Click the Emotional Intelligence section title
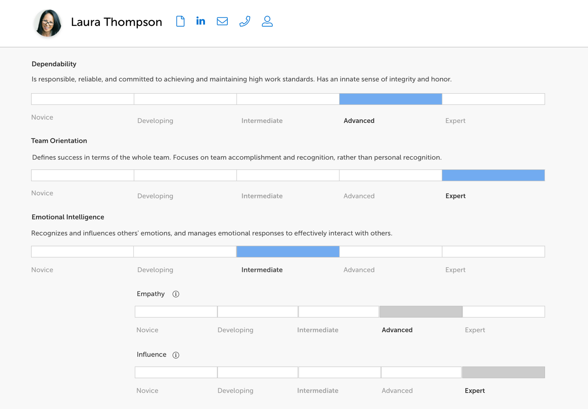The width and height of the screenshot is (588, 409). [x=68, y=217]
